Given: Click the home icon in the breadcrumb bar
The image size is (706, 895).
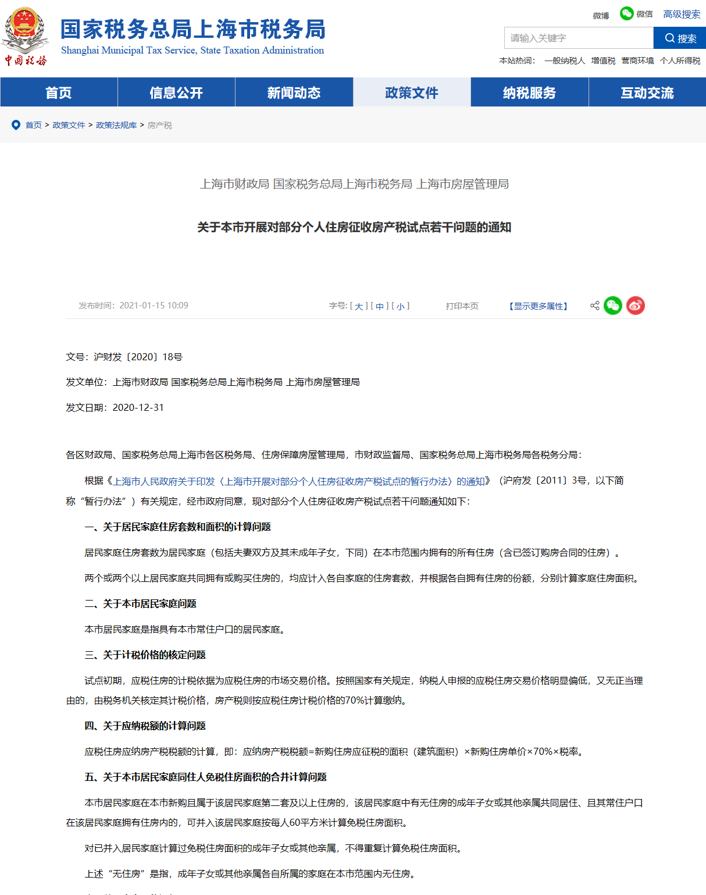Looking at the screenshot, I should pyautogui.click(x=15, y=125).
